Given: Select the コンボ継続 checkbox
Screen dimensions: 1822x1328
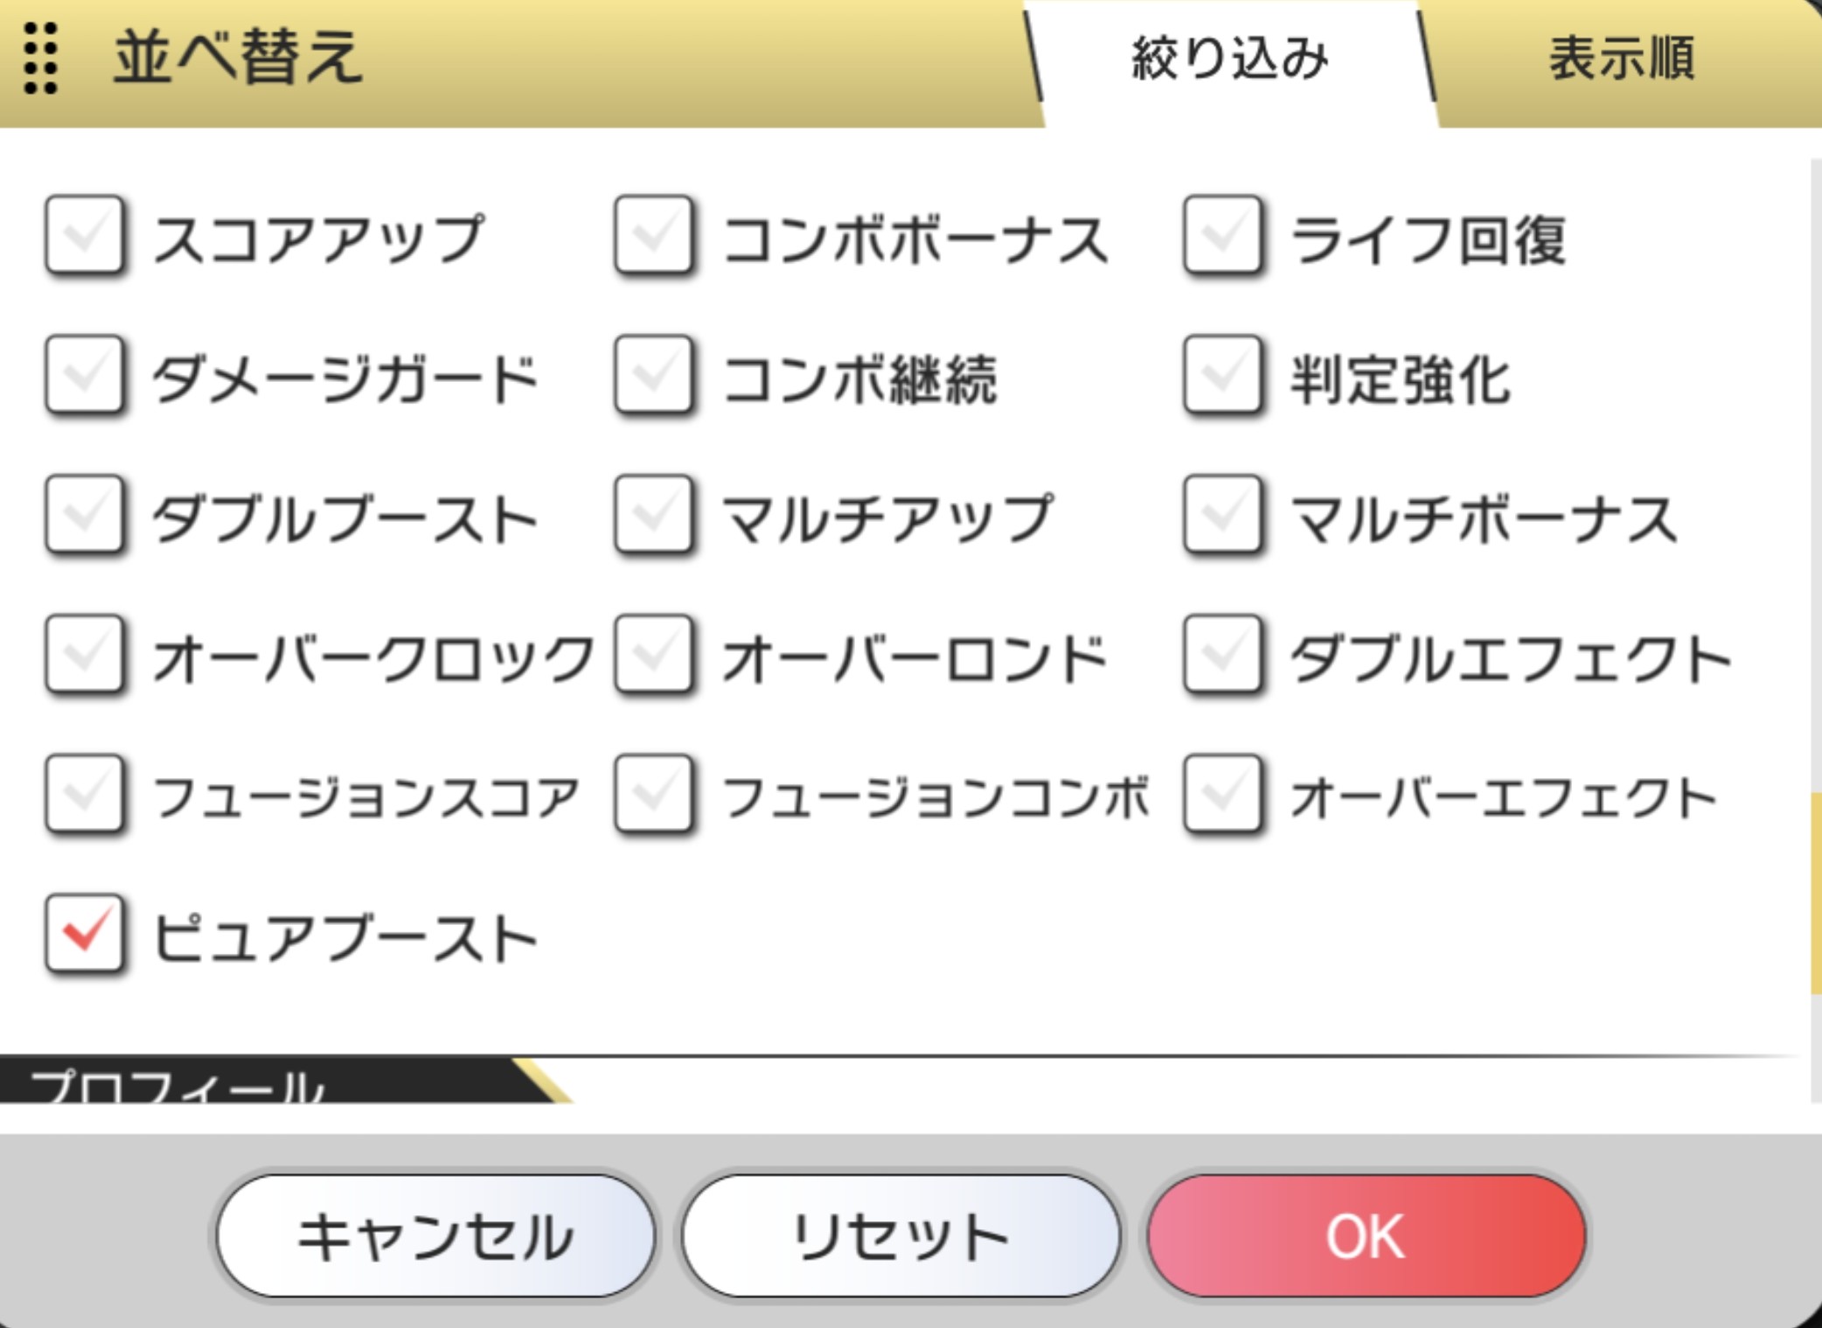Looking at the screenshot, I should [x=654, y=376].
